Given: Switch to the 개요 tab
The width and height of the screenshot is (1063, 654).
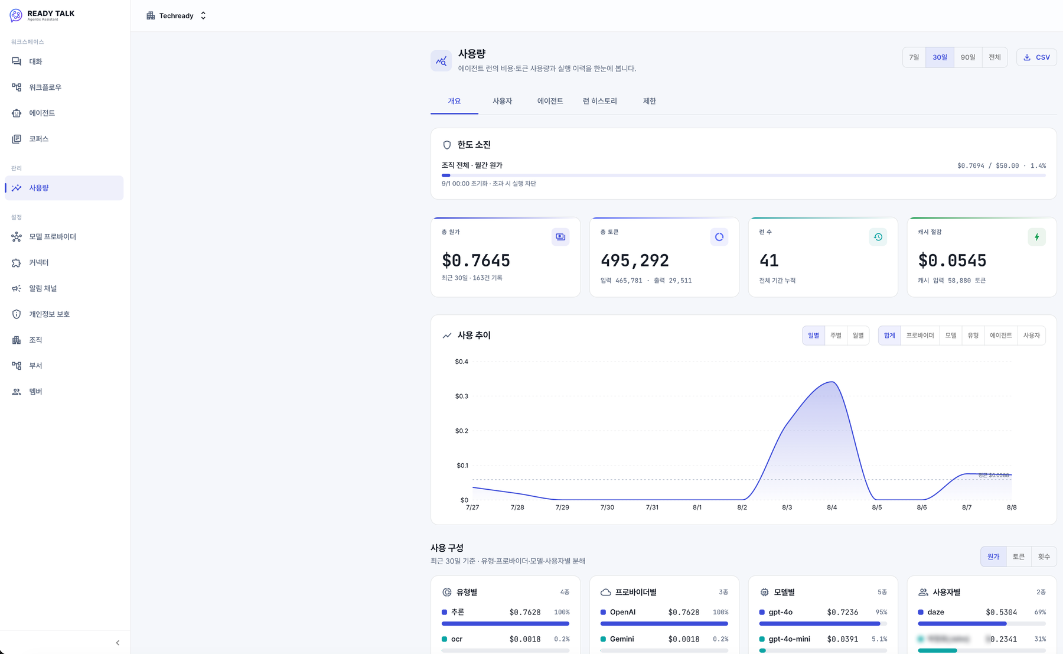Looking at the screenshot, I should [x=454, y=101].
